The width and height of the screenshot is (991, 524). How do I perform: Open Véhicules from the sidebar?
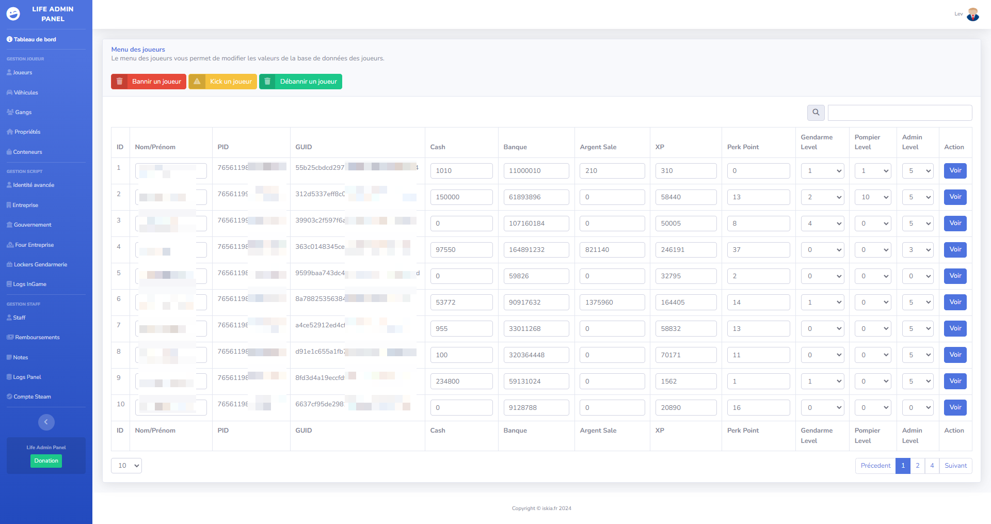(26, 93)
